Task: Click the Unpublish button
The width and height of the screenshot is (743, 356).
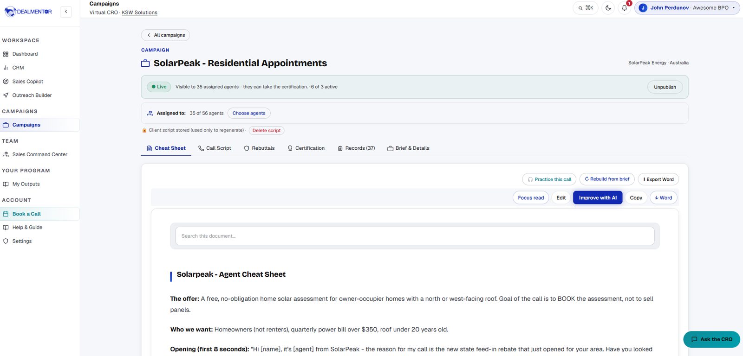Action: coord(665,87)
